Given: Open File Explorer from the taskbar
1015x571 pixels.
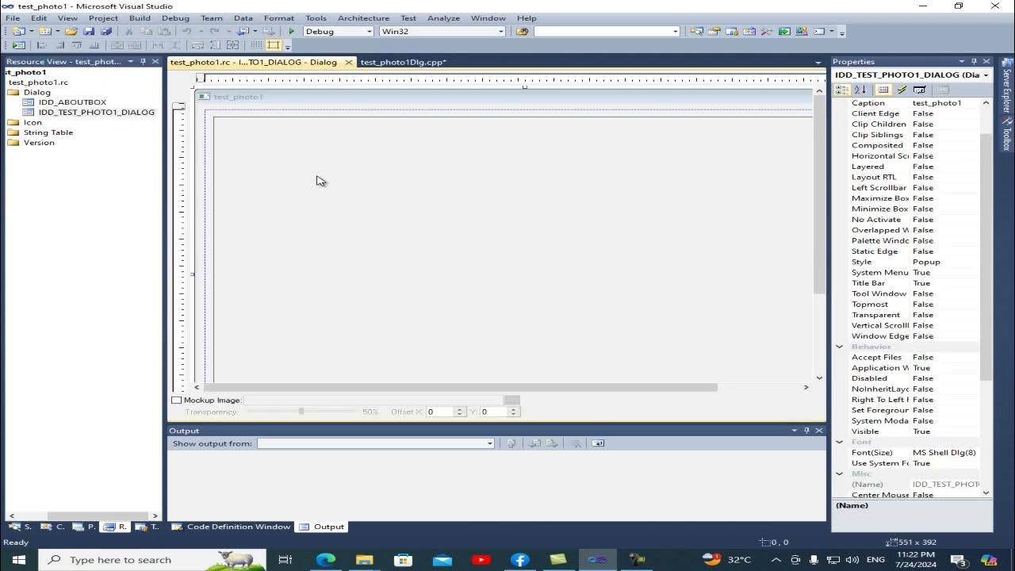Looking at the screenshot, I should [x=365, y=560].
